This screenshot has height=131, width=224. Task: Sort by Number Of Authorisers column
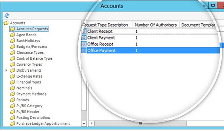click(156, 25)
